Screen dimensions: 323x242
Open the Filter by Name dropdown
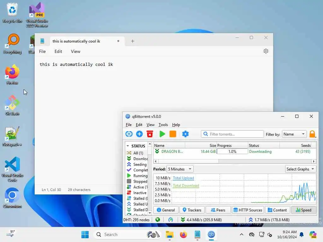pos(294,134)
